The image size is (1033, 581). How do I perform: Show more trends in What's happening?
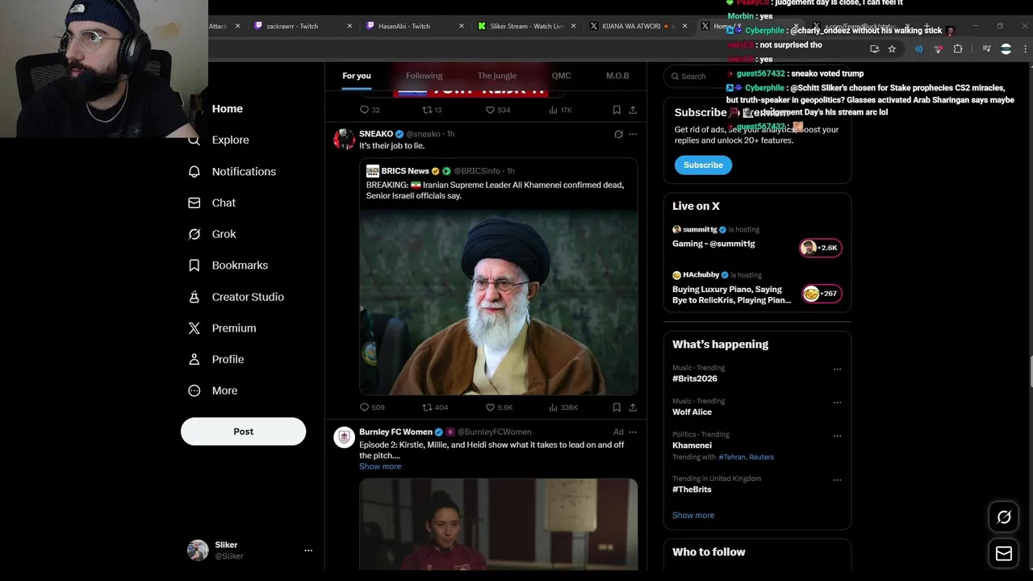click(693, 515)
